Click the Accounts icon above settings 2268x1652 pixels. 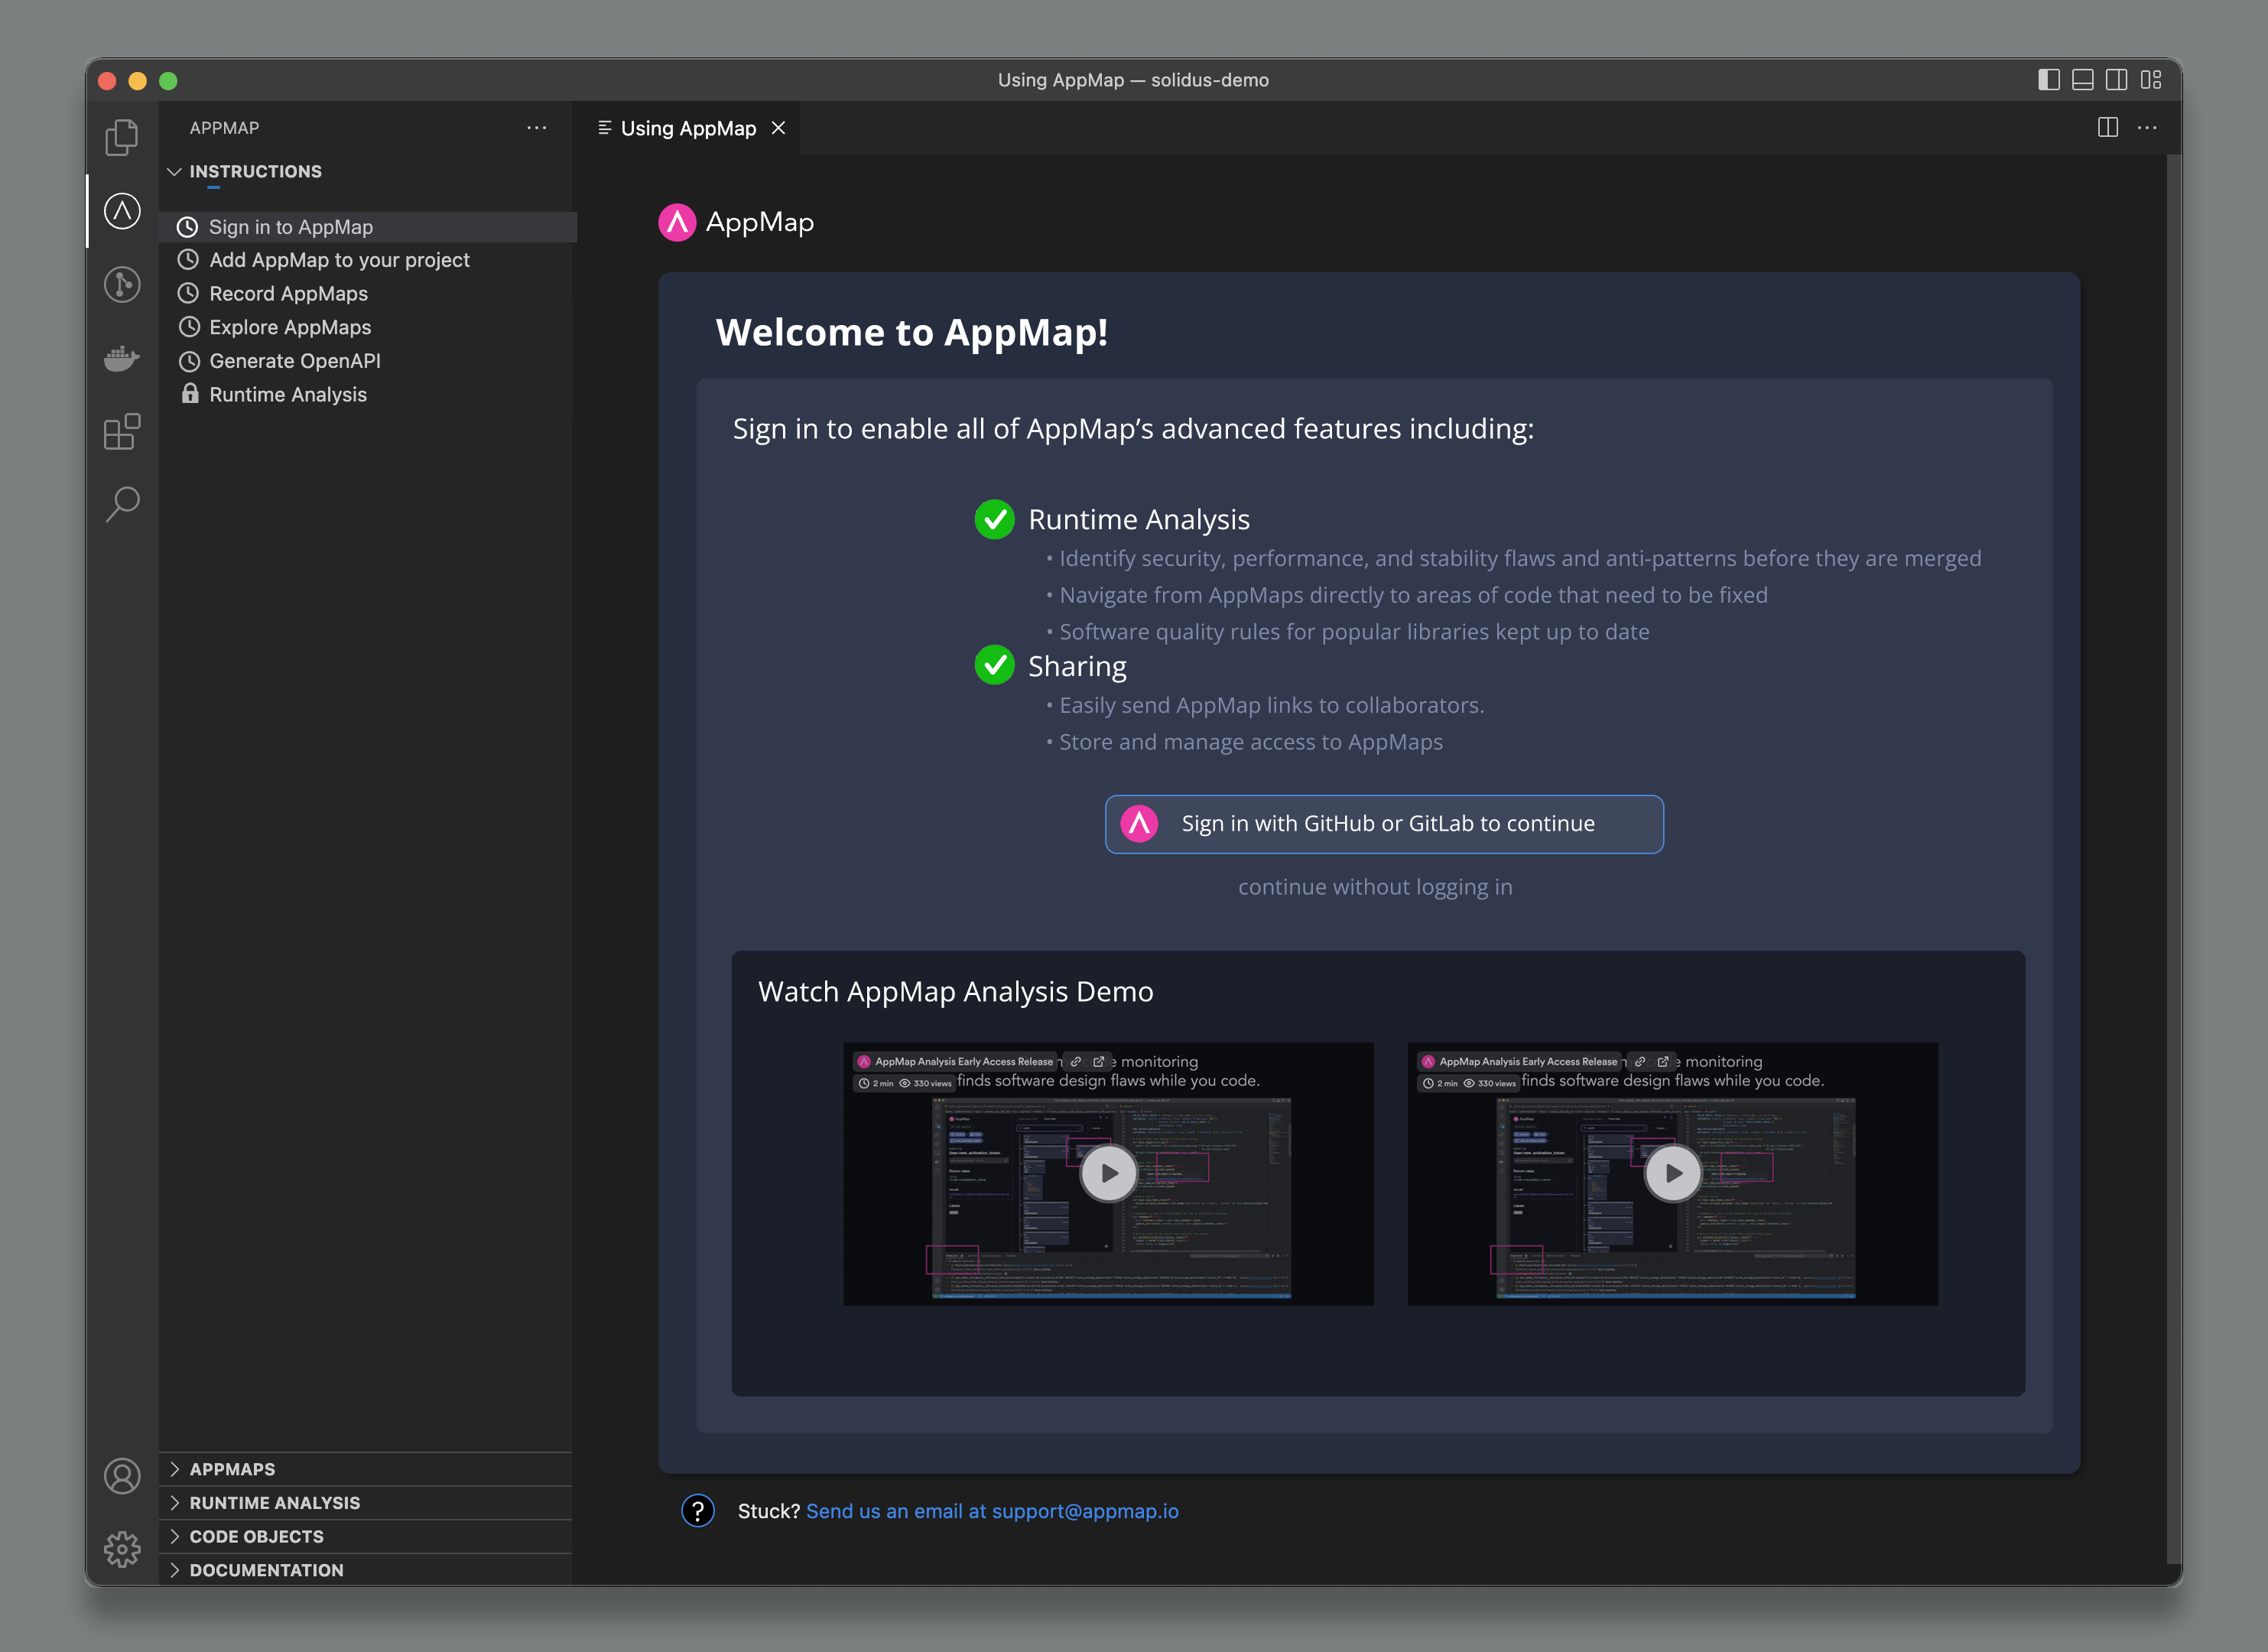pyautogui.click(x=121, y=1475)
